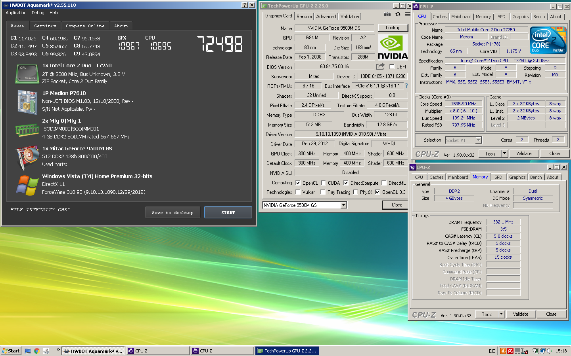Click the START button in Aquamark
571x356 pixels.
pyautogui.click(x=228, y=212)
